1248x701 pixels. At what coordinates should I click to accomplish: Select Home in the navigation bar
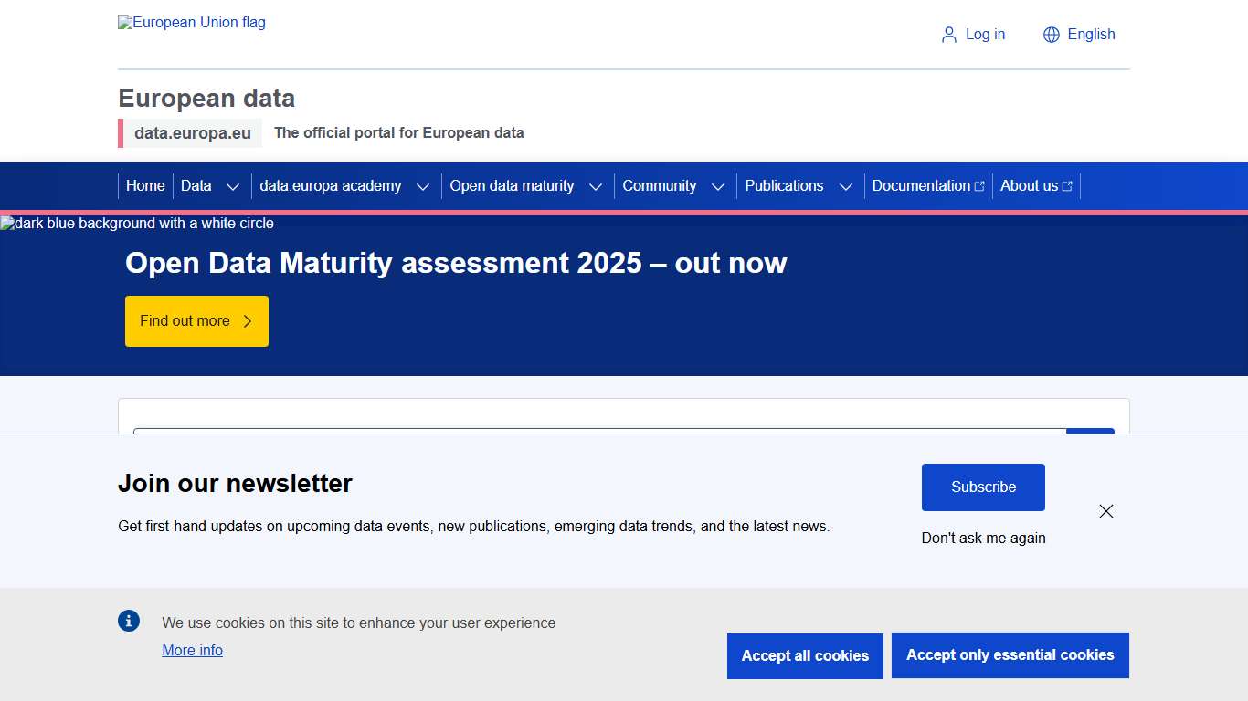click(x=145, y=185)
